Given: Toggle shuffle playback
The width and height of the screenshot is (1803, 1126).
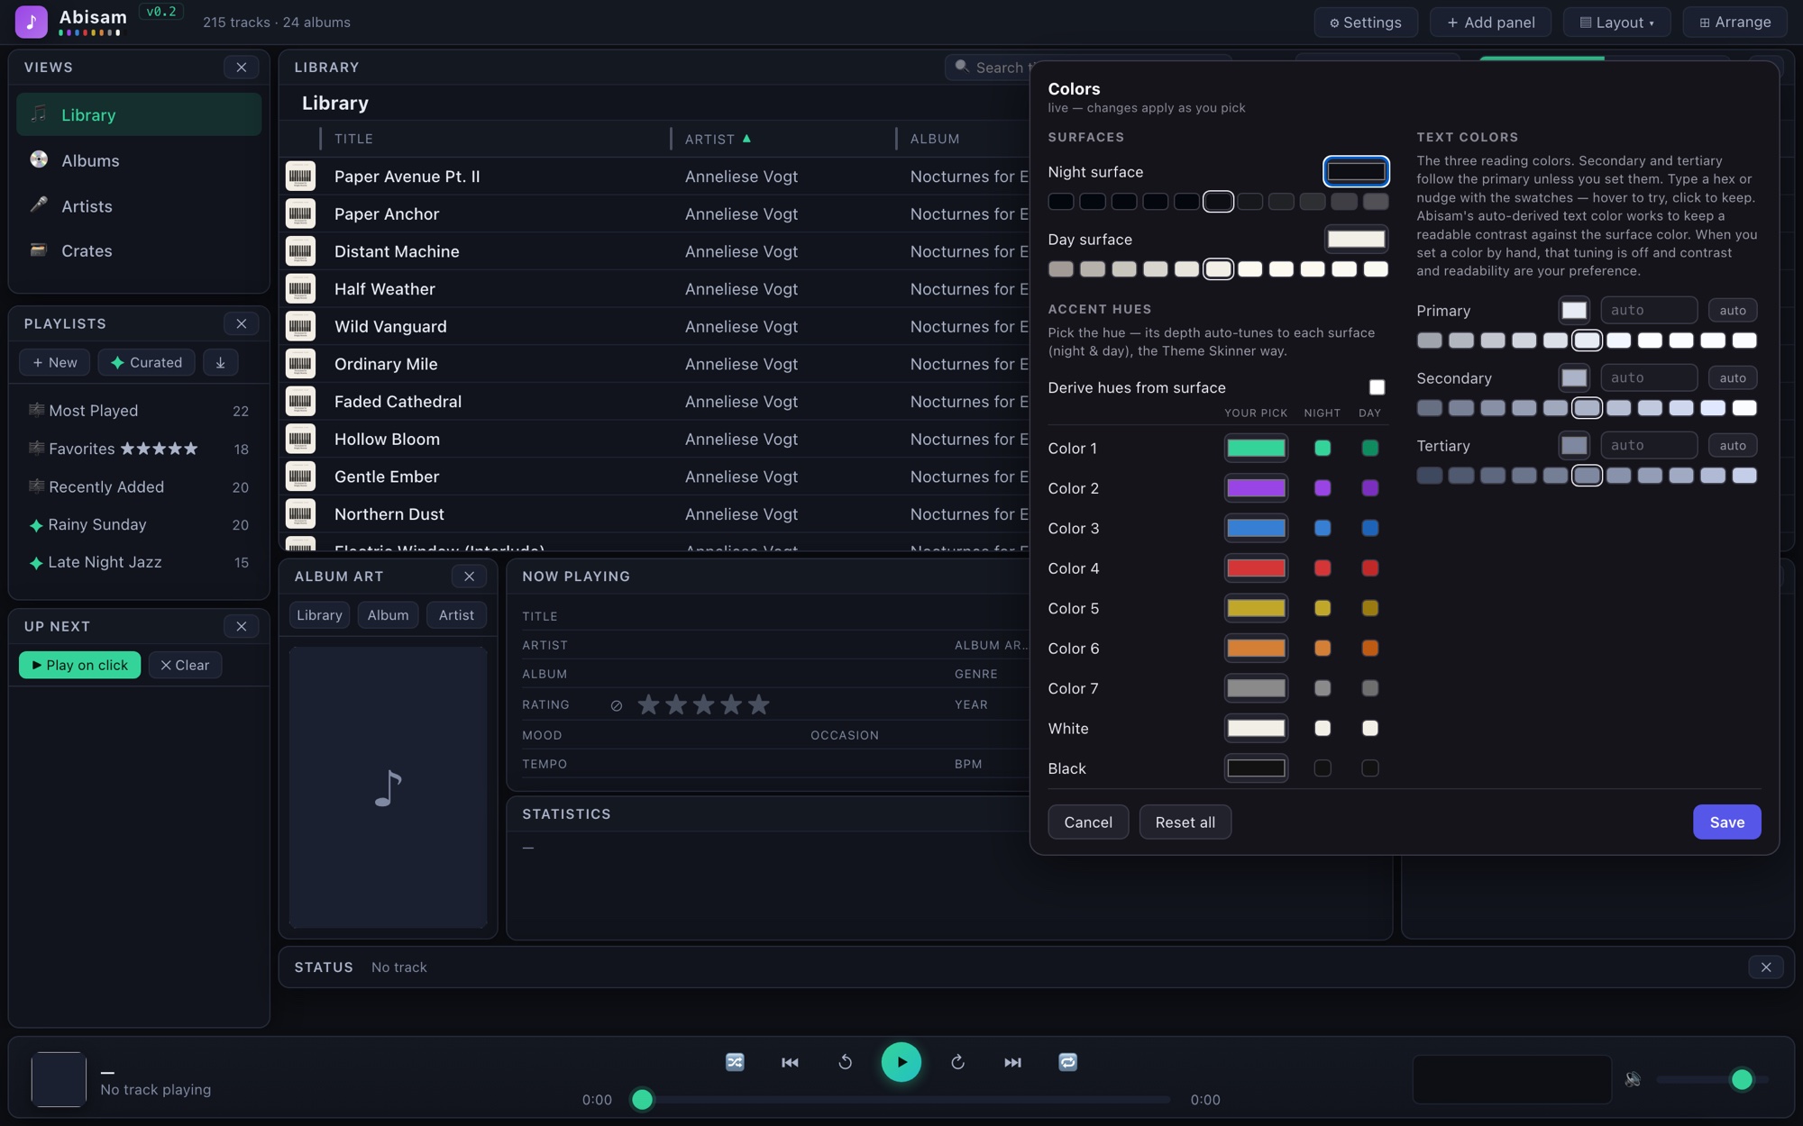Looking at the screenshot, I should (735, 1062).
